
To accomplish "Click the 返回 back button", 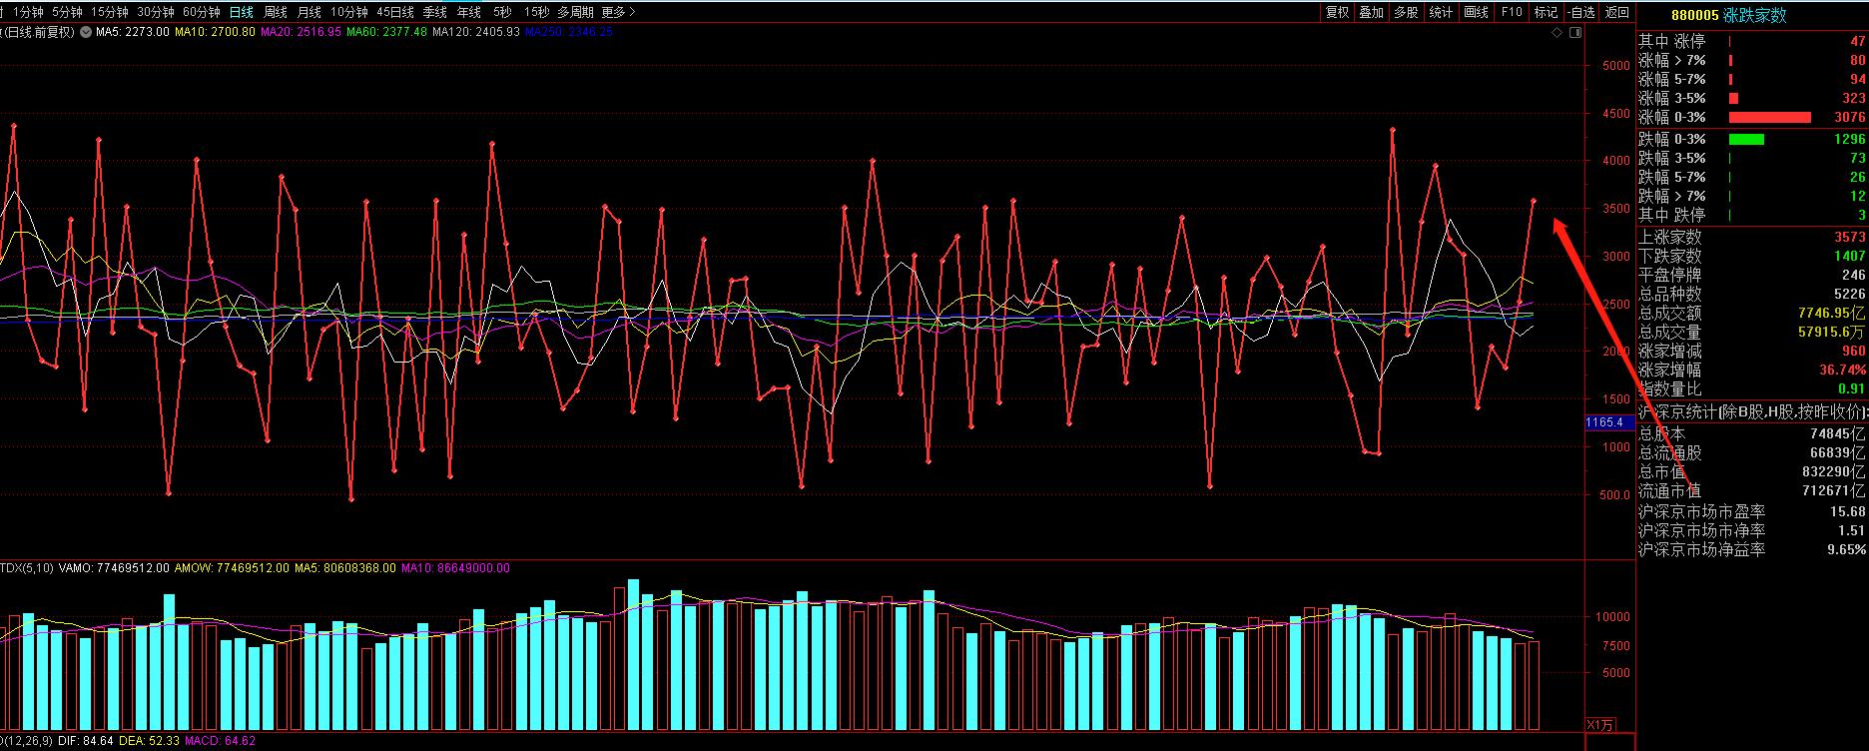I will tap(1616, 12).
